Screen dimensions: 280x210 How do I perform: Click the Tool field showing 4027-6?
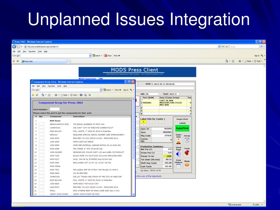[174, 94]
